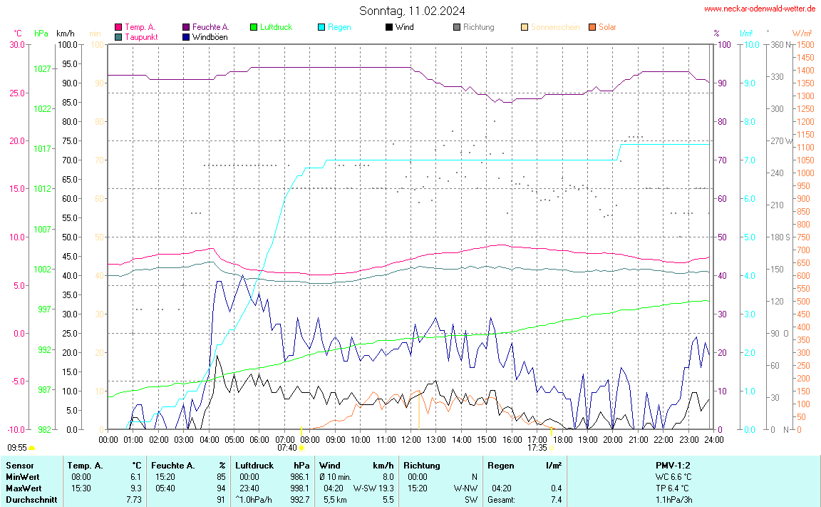Image resolution: width=821 pixels, height=507 pixels.
Task: Click the teal Taupunkt legend square
Action: (x=118, y=37)
